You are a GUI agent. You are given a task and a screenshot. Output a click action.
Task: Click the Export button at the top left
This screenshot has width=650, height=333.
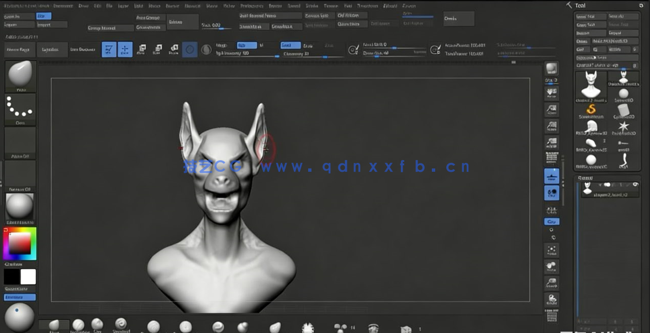14,24
